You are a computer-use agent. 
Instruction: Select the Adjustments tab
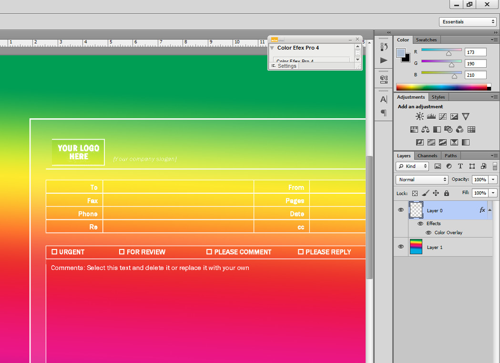pyautogui.click(x=411, y=97)
